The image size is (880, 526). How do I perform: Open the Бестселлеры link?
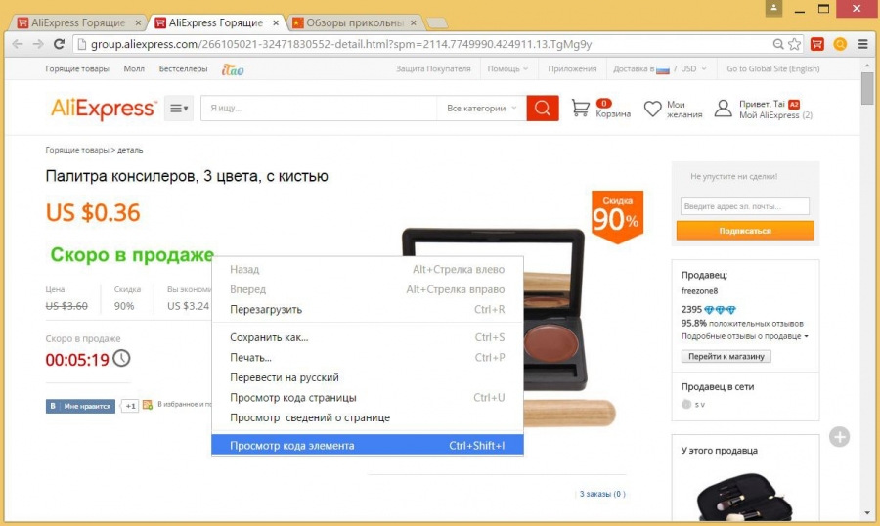point(183,69)
